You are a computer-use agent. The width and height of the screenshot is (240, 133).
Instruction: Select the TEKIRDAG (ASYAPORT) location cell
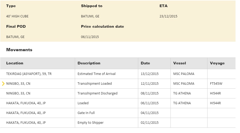[29, 74]
